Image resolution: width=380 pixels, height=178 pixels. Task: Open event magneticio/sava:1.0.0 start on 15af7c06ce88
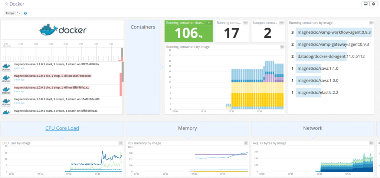tap(56, 99)
